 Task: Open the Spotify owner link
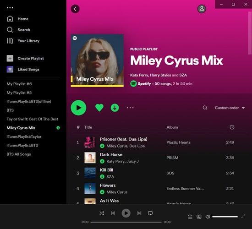(x=144, y=84)
